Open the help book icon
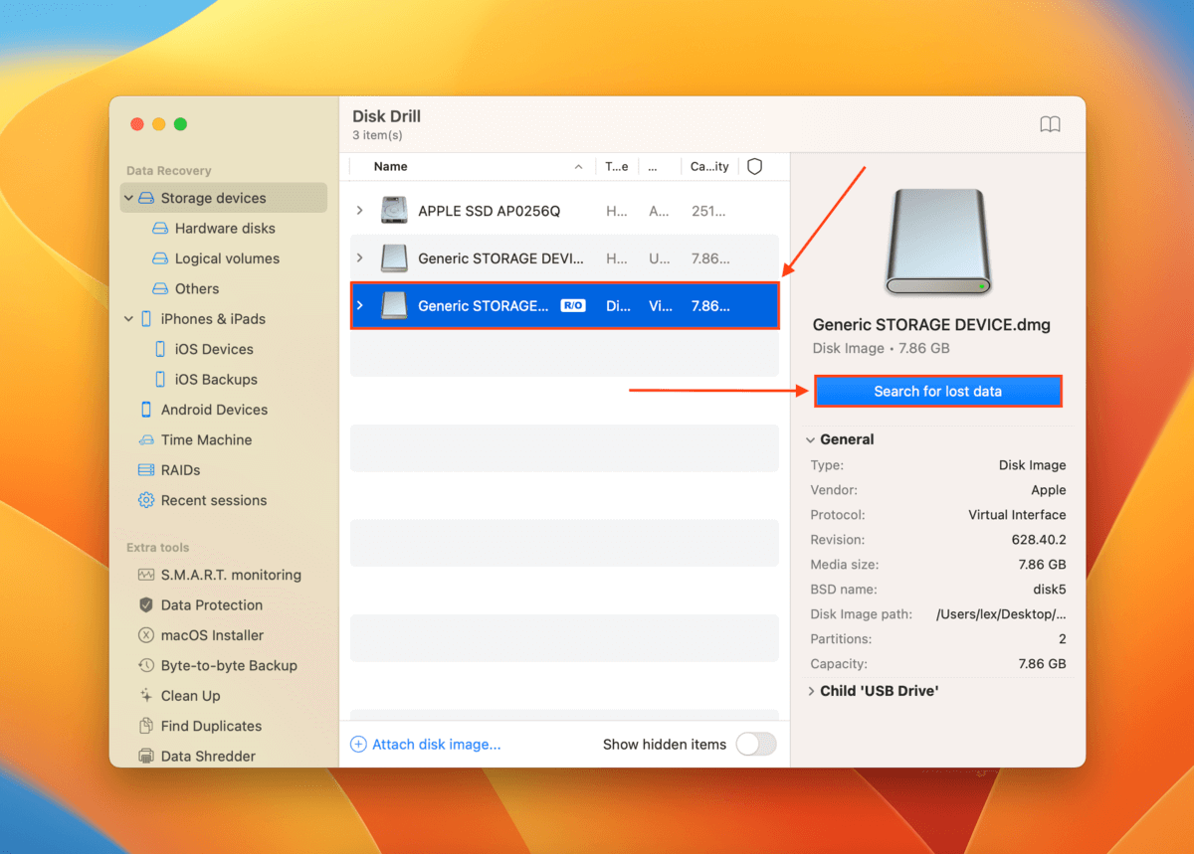1194x854 pixels. [x=1050, y=124]
